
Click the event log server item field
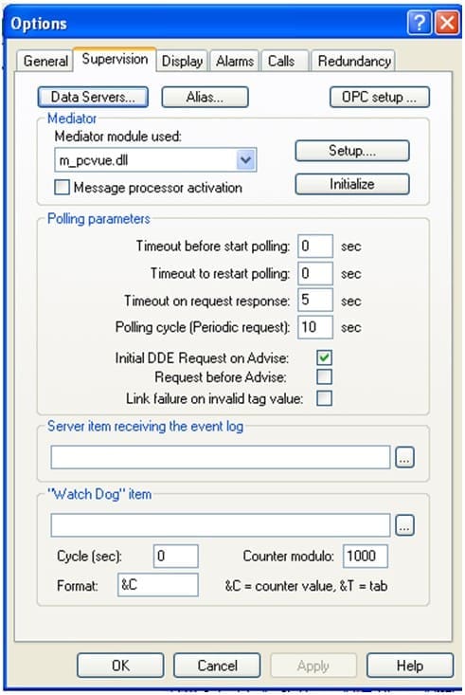[220, 457]
